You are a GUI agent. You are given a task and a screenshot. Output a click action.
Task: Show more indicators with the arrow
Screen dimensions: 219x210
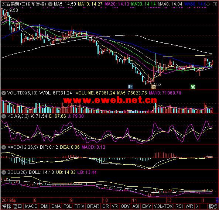click(x=197, y=206)
